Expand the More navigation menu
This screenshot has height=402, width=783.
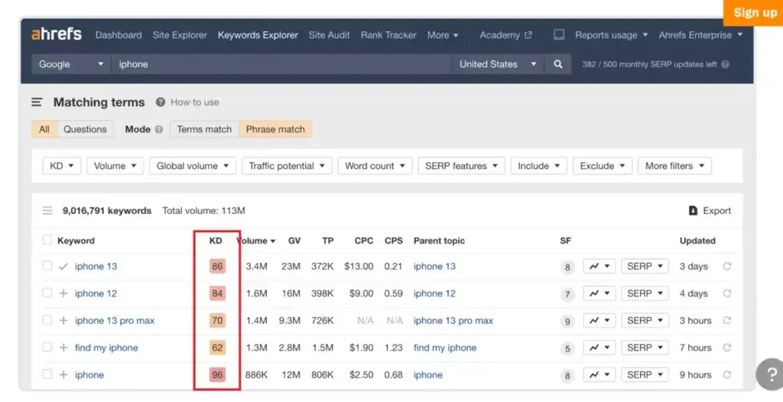(443, 35)
